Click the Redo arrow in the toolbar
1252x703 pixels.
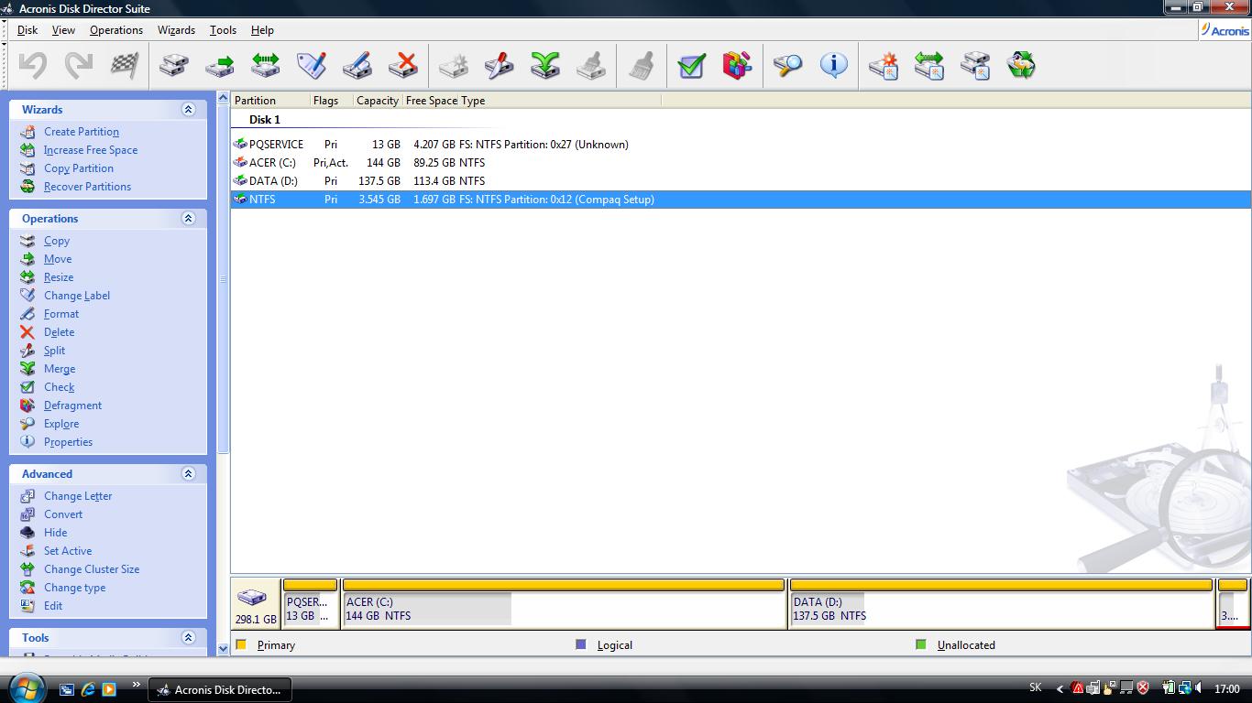(x=79, y=65)
